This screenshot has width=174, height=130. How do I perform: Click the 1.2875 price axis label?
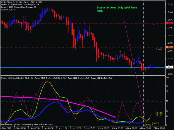point(170,20)
